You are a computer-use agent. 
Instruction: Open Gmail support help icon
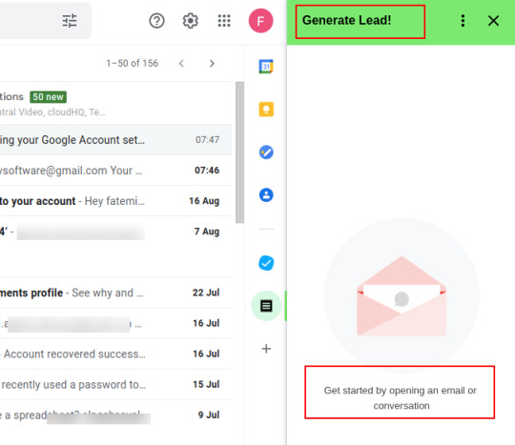pos(156,21)
